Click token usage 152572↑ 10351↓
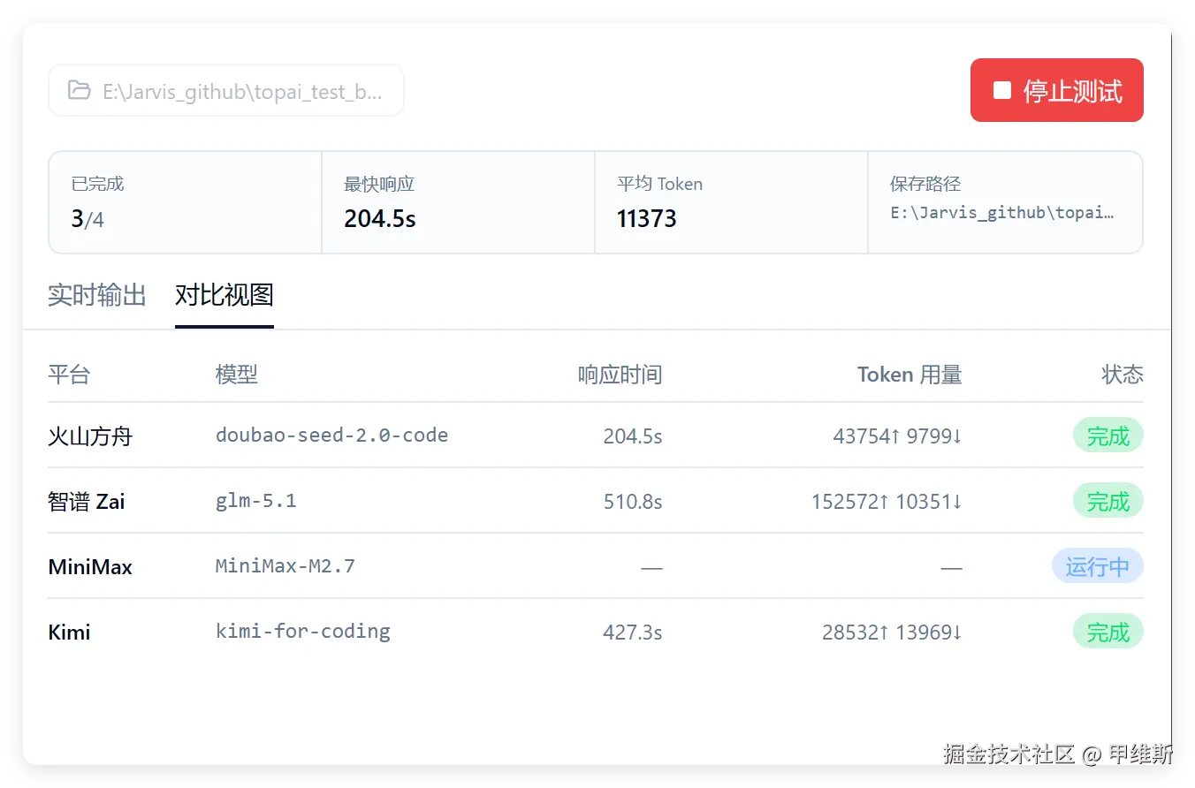The height and width of the screenshot is (788, 1195). 887,501
